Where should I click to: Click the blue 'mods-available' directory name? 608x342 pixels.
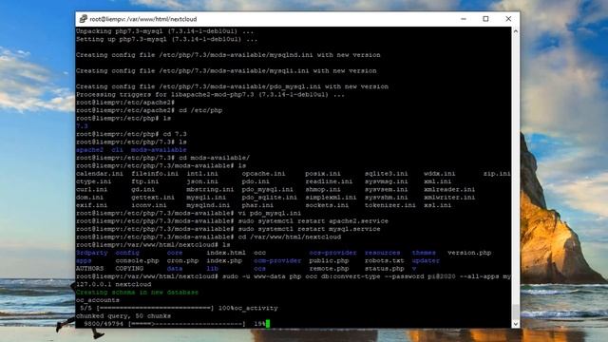click(x=159, y=150)
